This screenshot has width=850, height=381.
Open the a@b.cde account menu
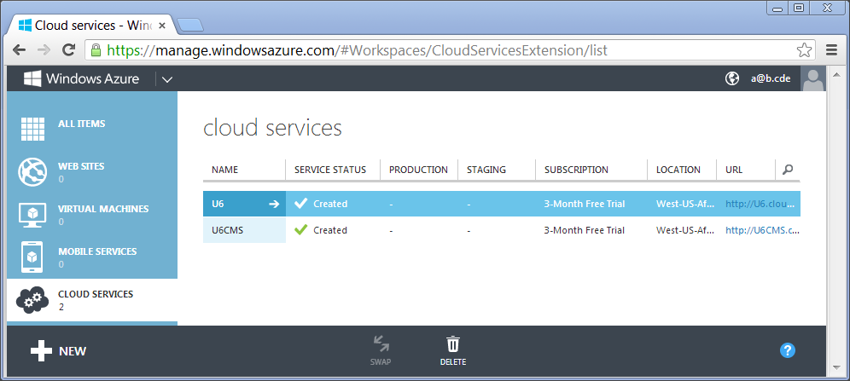pos(770,78)
